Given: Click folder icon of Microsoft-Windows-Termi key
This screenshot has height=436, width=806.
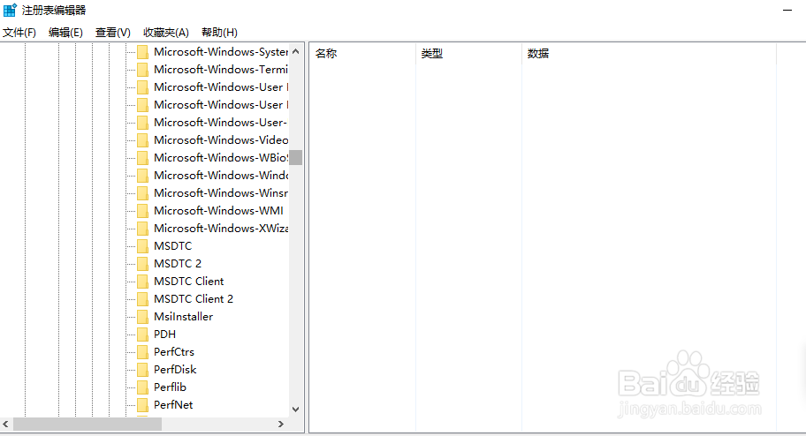Looking at the screenshot, I should [x=142, y=70].
